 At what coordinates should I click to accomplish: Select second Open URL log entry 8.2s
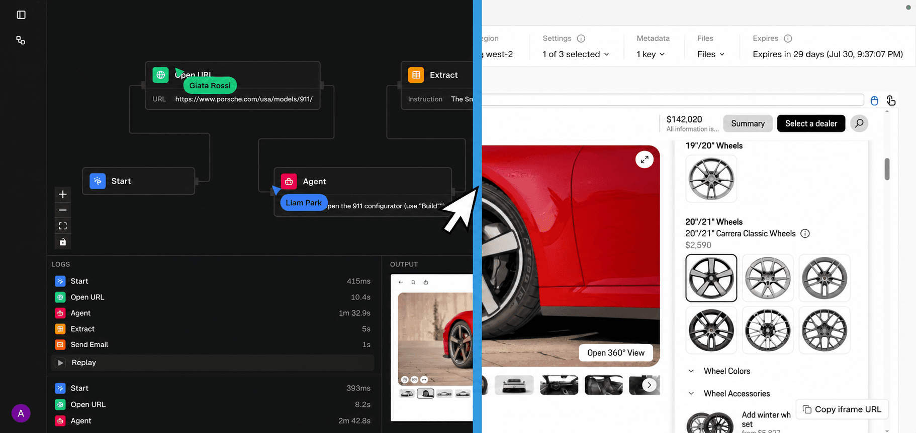pos(213,404)
